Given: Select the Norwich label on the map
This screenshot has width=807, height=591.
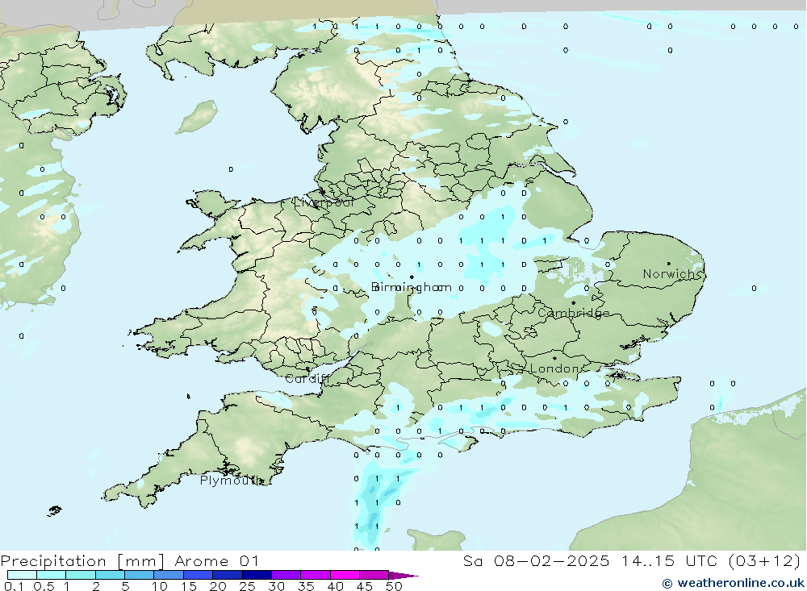Looking at the screenshot, I should click(x=671, y=273).
